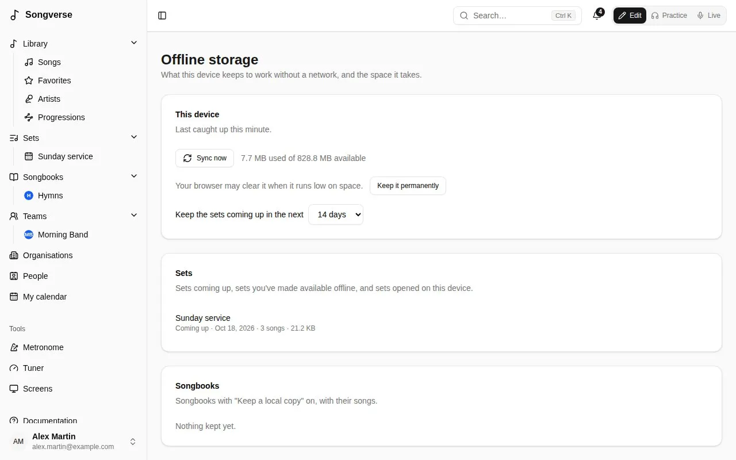Image resolution: width=736 pixels, height=460 pixels.
Task: Collapse the Library section chevron
Action: (134, 43)
